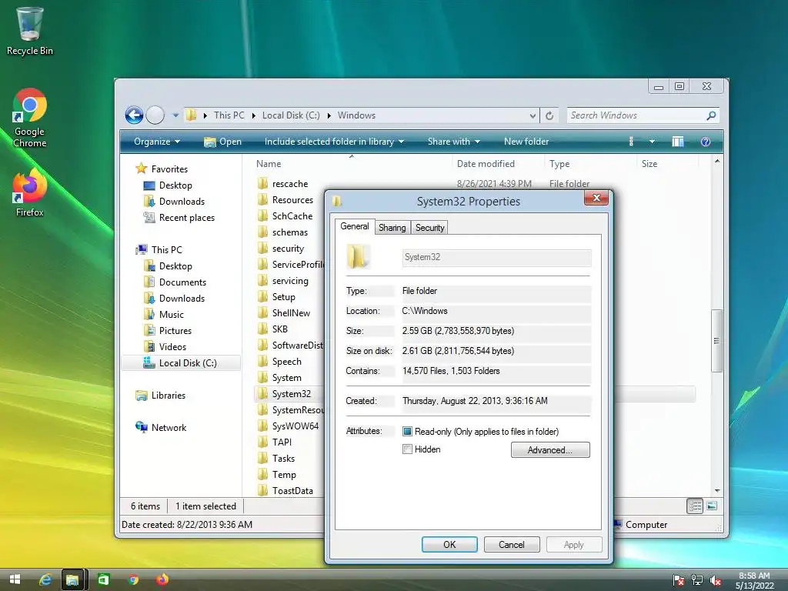The height and width of the screenshot is (591, 788).
Task: Toggle the preview pane icon
Action: tap(677, 142)
